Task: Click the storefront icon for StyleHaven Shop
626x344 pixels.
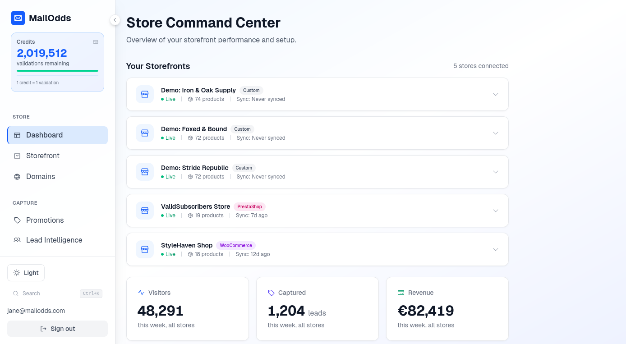Action: coord(145,249)
